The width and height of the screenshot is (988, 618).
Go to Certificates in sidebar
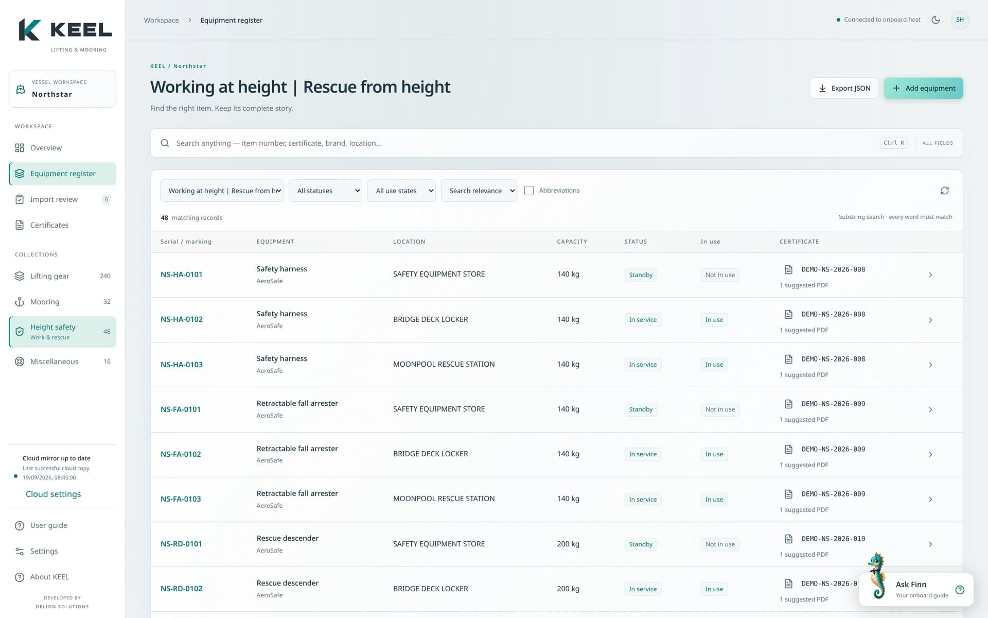[62, 225]
